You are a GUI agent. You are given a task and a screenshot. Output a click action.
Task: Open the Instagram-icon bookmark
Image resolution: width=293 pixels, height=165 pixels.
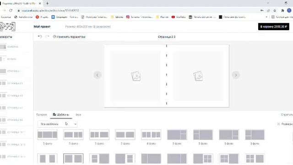pyautogui.click(x=140, y=17)
